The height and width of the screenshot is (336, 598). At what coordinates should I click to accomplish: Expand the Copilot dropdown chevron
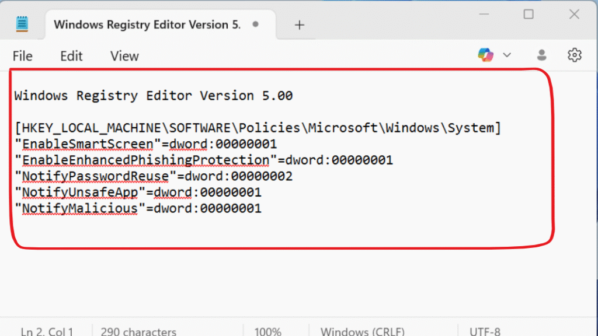507,55
